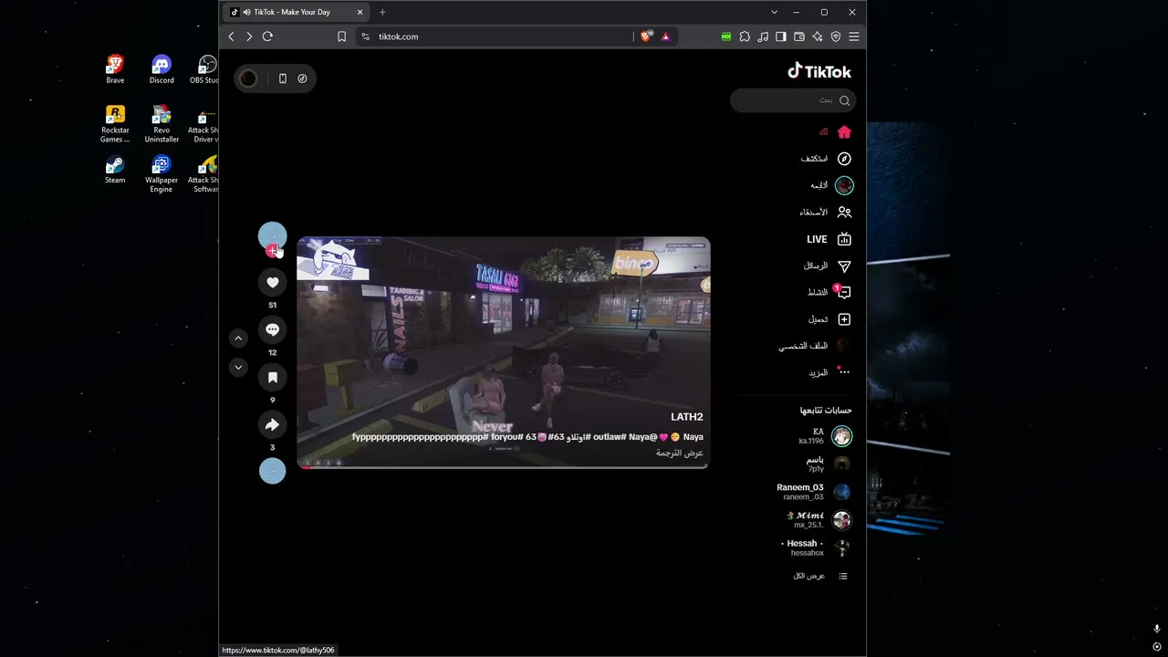Open the Brave Wallet icon
This screenshot has height=657, width=1168.
pos(799,36)
